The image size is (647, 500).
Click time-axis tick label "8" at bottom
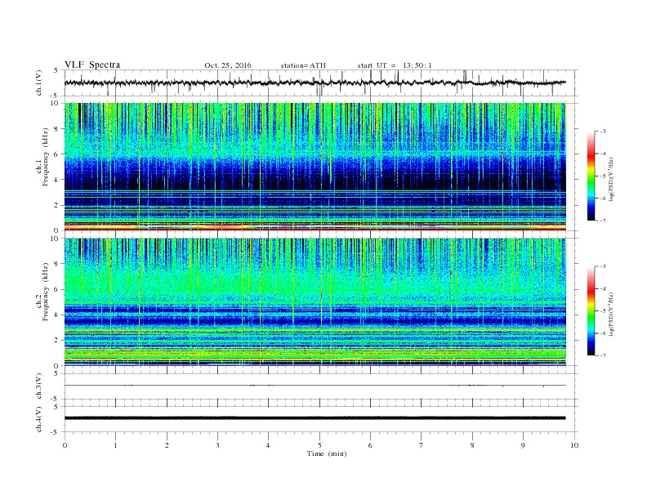472,445
